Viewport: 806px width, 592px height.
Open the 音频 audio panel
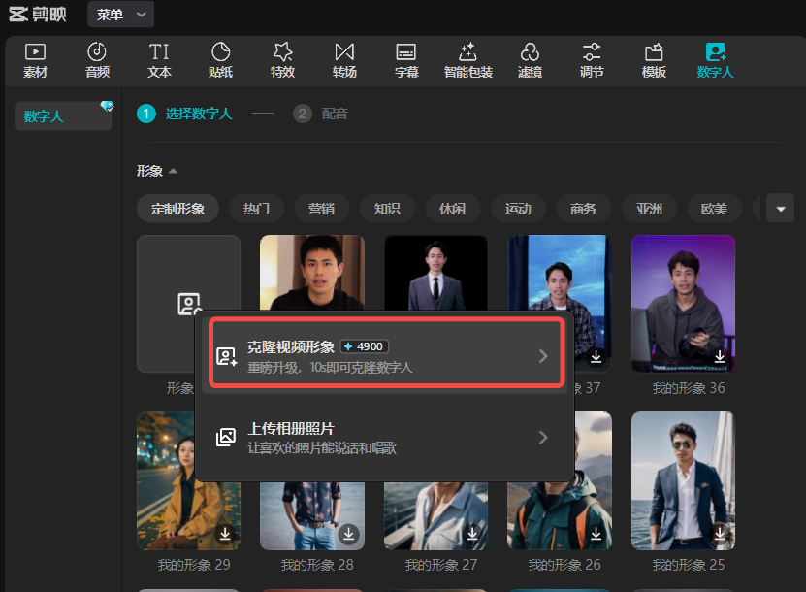(x=97, y=61)
